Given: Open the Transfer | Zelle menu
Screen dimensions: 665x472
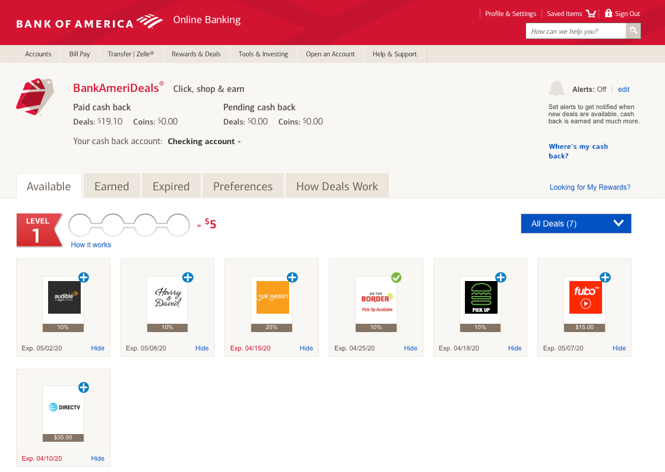Looking at the screenshot, I should pos(131,54).
